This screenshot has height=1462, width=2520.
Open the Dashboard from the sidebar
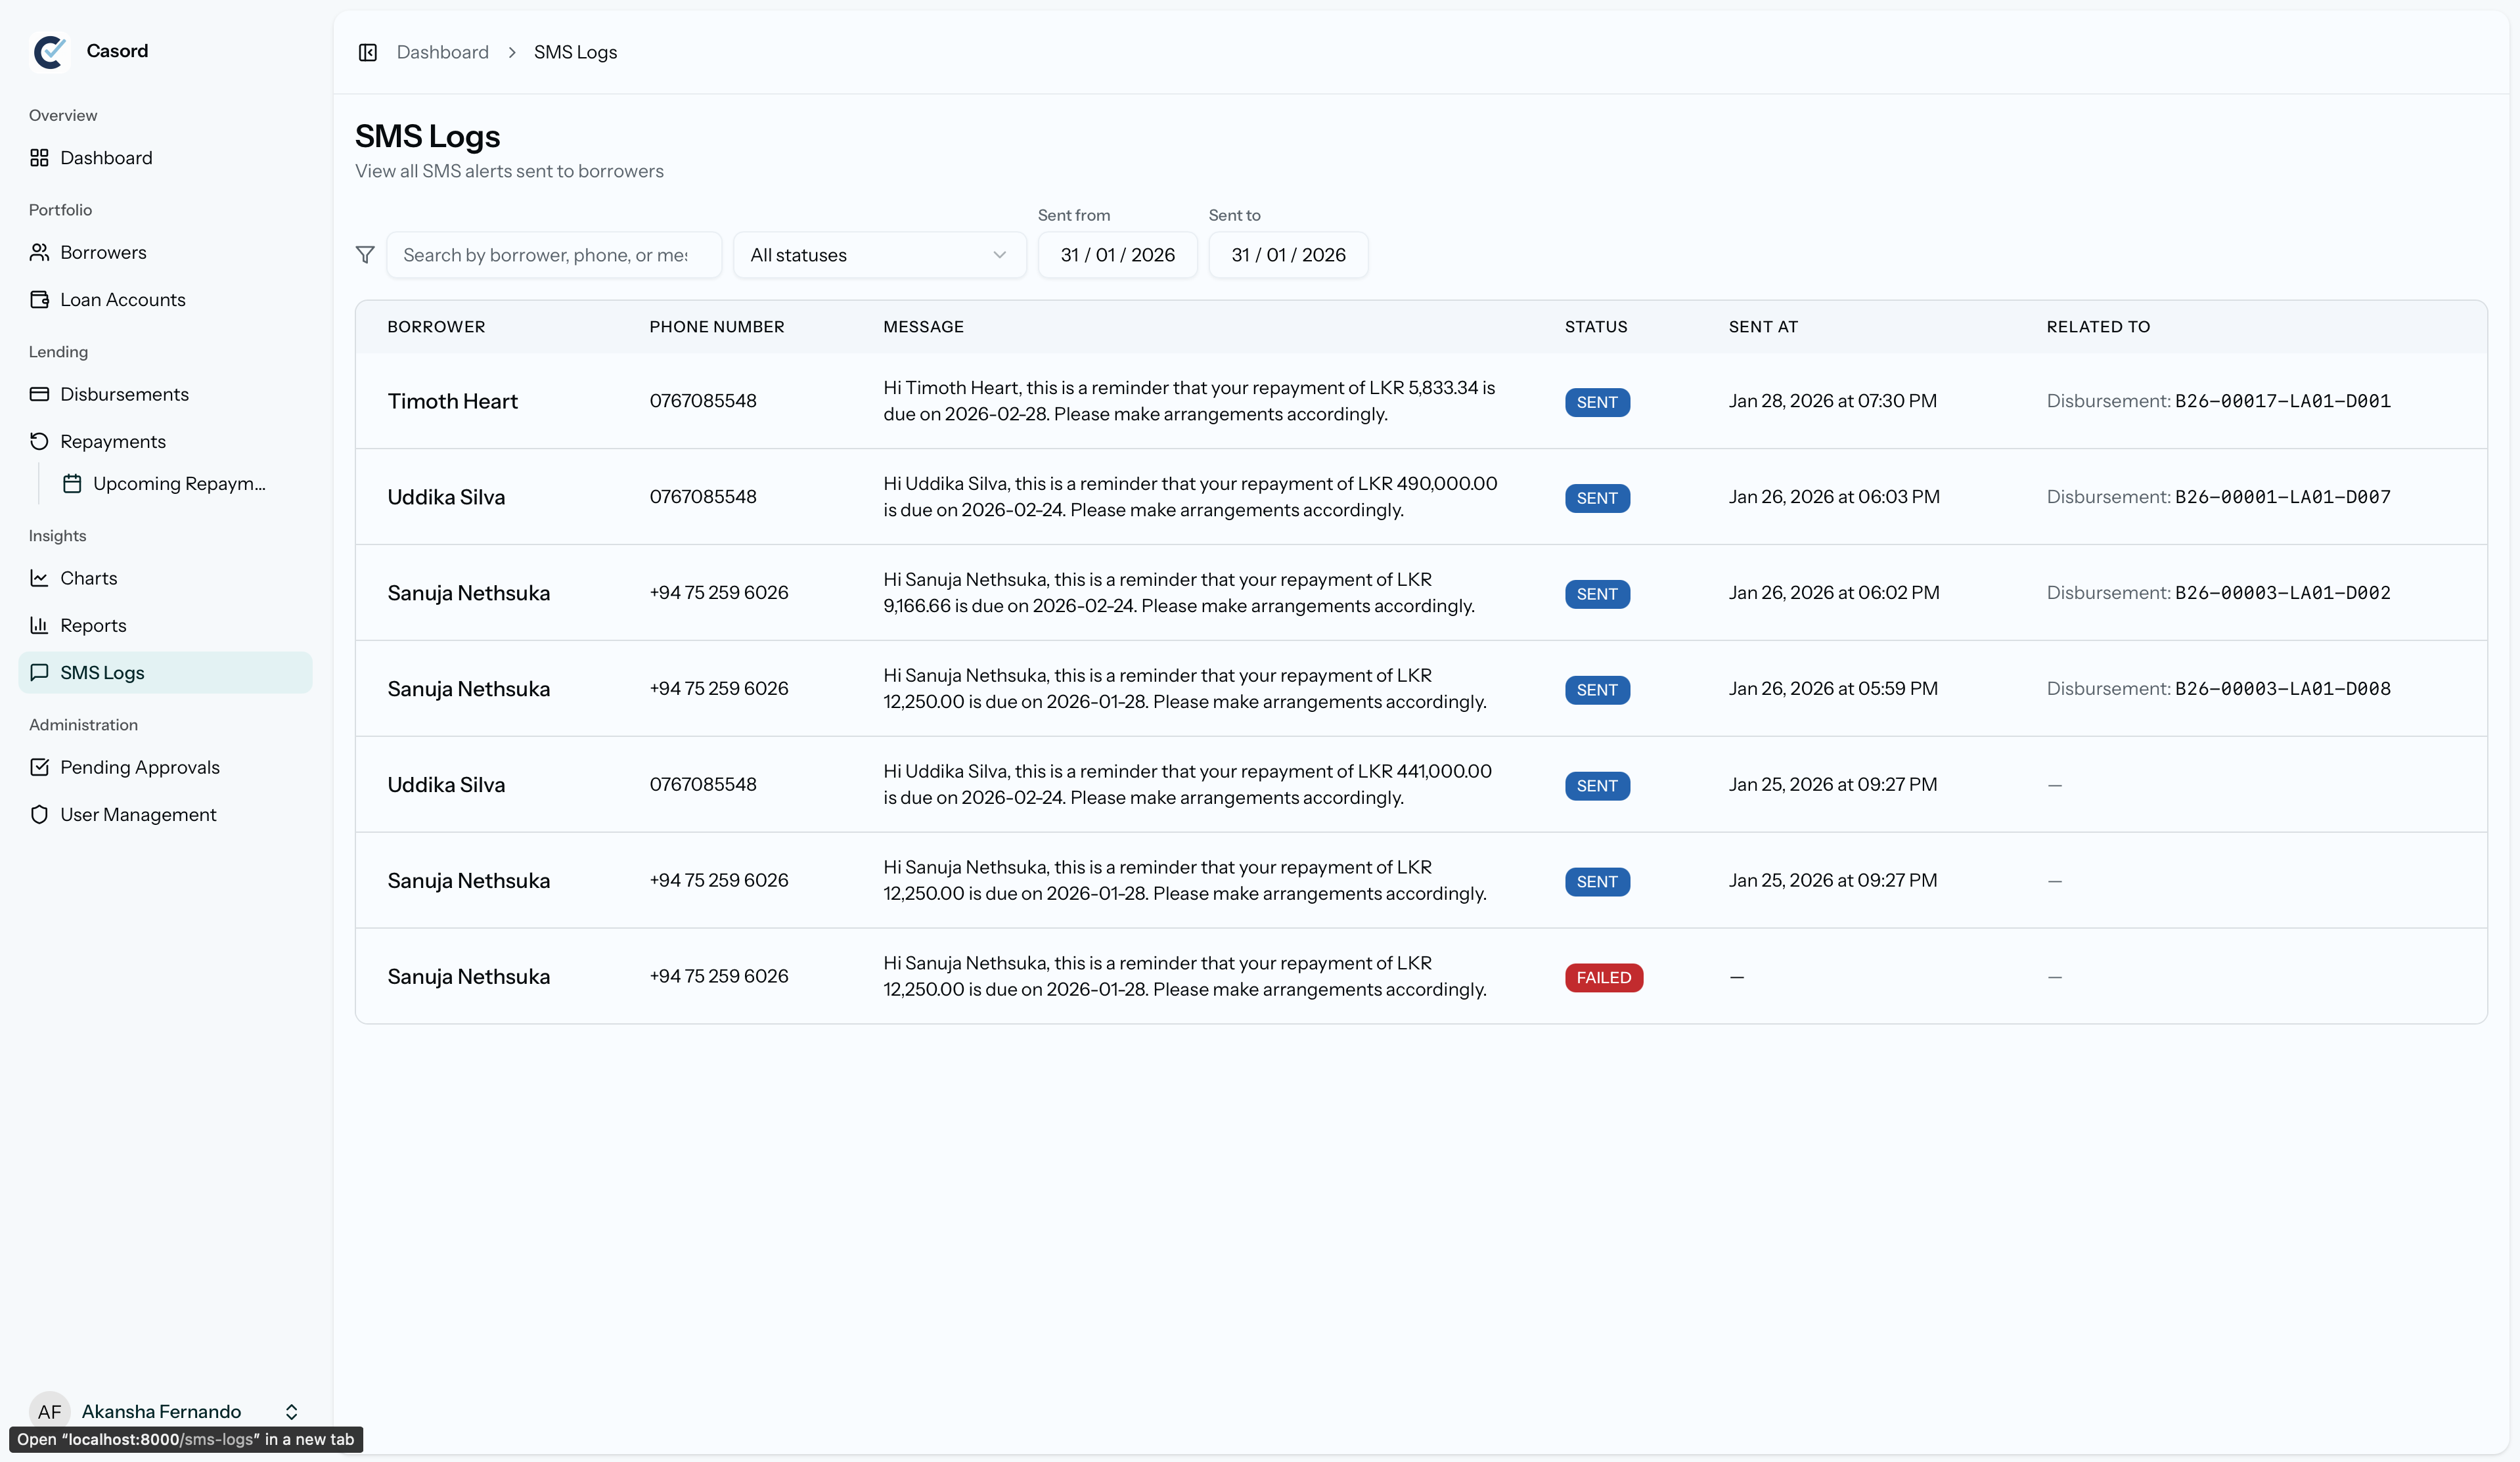[40, 157]
